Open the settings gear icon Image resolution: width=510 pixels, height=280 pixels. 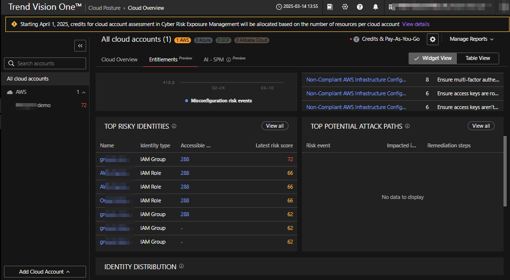point(432,39)
